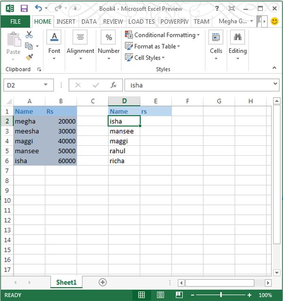283x301 pixels.
Task: Open Megha G account dropdown
Action: [236, 21]
